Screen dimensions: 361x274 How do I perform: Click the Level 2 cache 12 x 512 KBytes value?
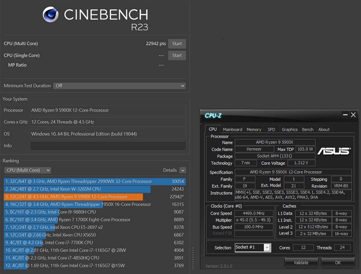(x=313, y=227)
